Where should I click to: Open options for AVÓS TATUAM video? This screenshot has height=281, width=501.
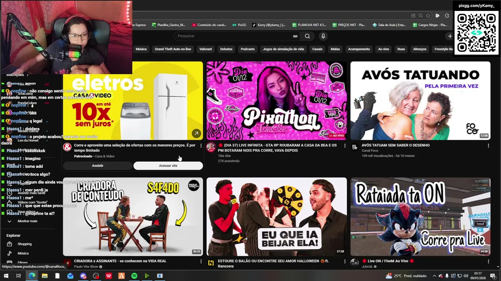point(488,146)
